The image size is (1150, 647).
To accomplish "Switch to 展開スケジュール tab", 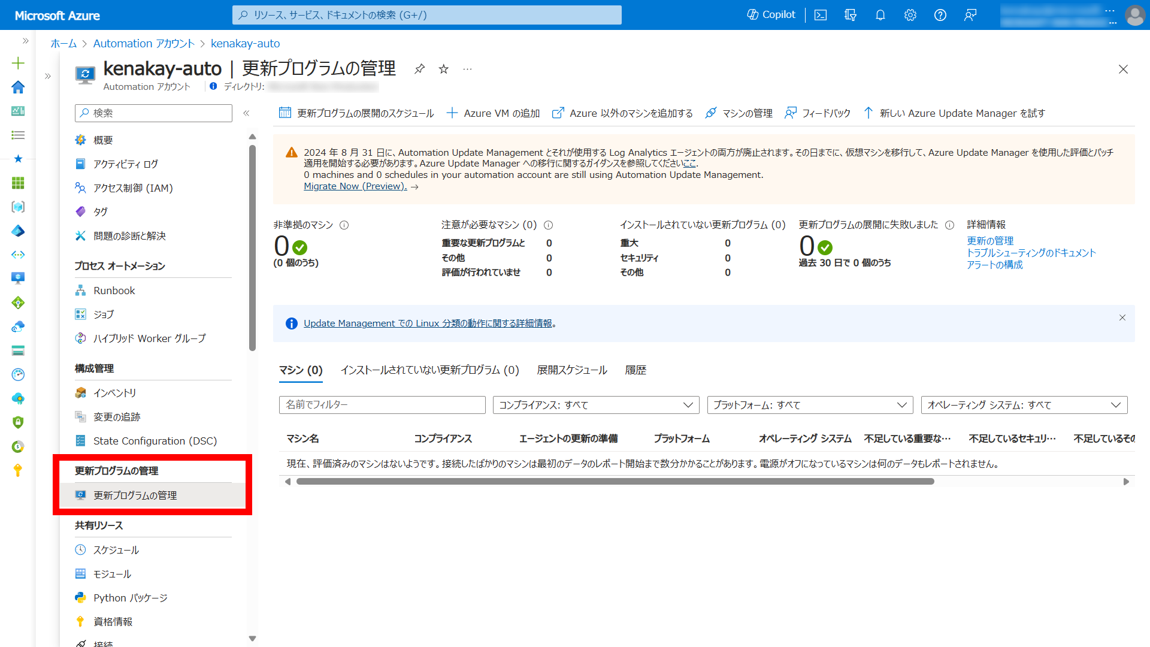I will [x=572, y=370].
